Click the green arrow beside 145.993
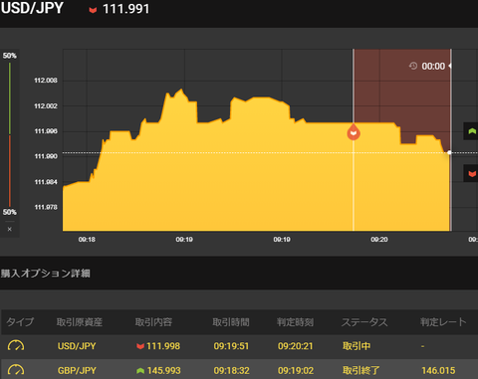478x379 pixels. (x=140, y=370)
